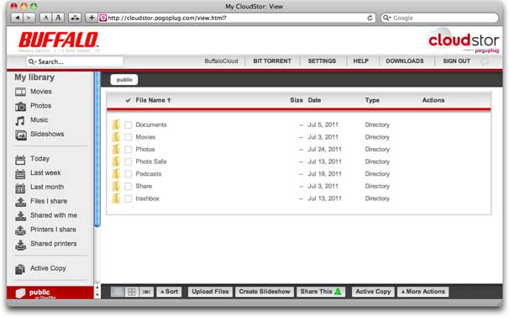Click the Documents folder icon

(x=116, y=124)
